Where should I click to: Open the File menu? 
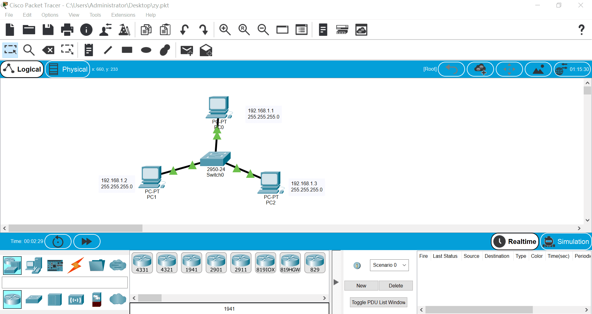9,15
